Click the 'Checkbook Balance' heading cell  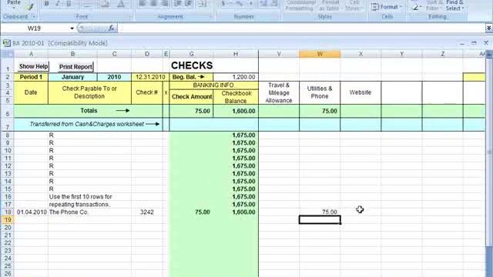tap(236, 97)
